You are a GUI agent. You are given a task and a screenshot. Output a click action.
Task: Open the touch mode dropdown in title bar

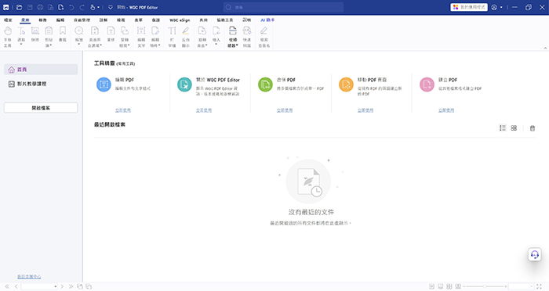point(98,7)
